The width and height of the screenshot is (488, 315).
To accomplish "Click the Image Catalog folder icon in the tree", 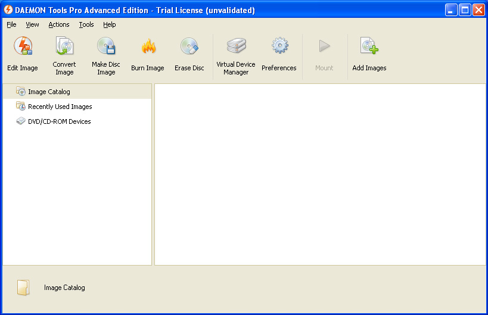I will click(21, 92).
